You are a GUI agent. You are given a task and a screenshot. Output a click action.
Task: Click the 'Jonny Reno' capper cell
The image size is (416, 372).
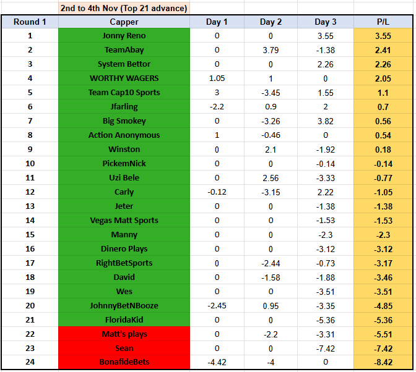click(124, 35)
